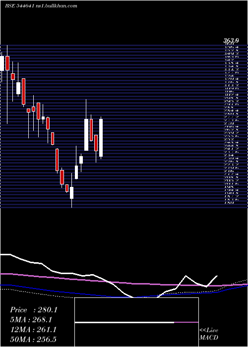248x347 pixels.
Task: Click the last tall white candlestick
Action: click(x=101, y=138)
